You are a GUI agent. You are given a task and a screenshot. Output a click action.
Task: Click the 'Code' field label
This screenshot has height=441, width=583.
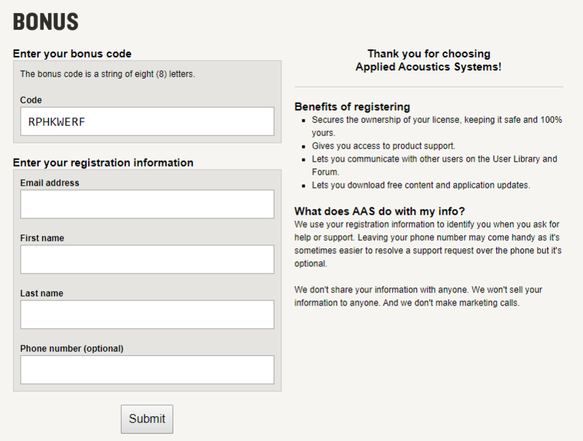point(31,100)
